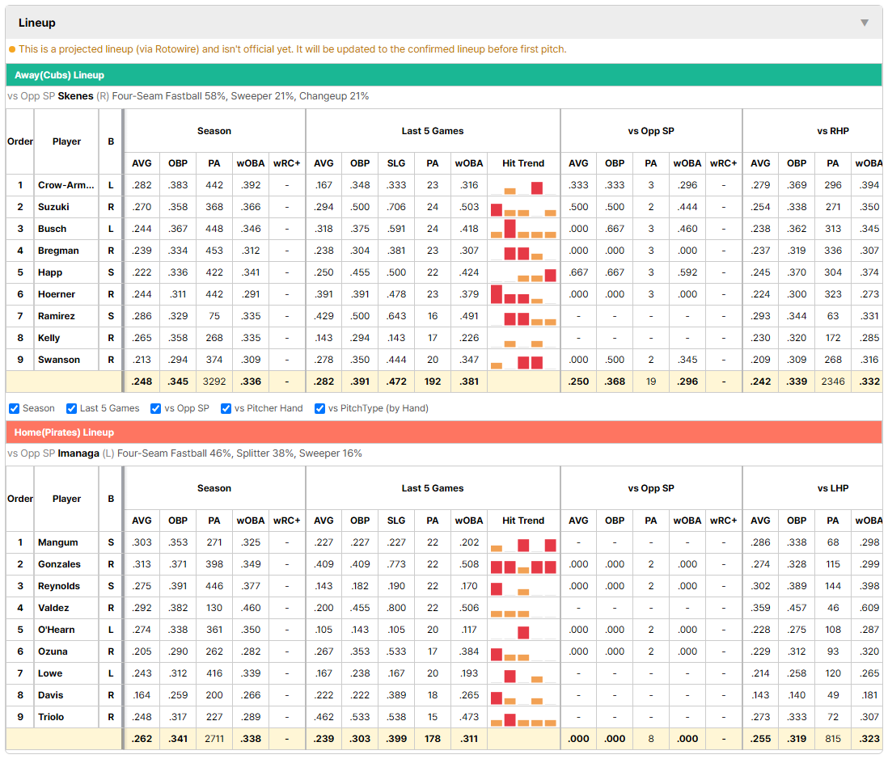This screenshot has height=759, width=888.
Task: Click the Away(Cubs) Lineup header bar
Action: pyautogui.click(x=444, y=75)
